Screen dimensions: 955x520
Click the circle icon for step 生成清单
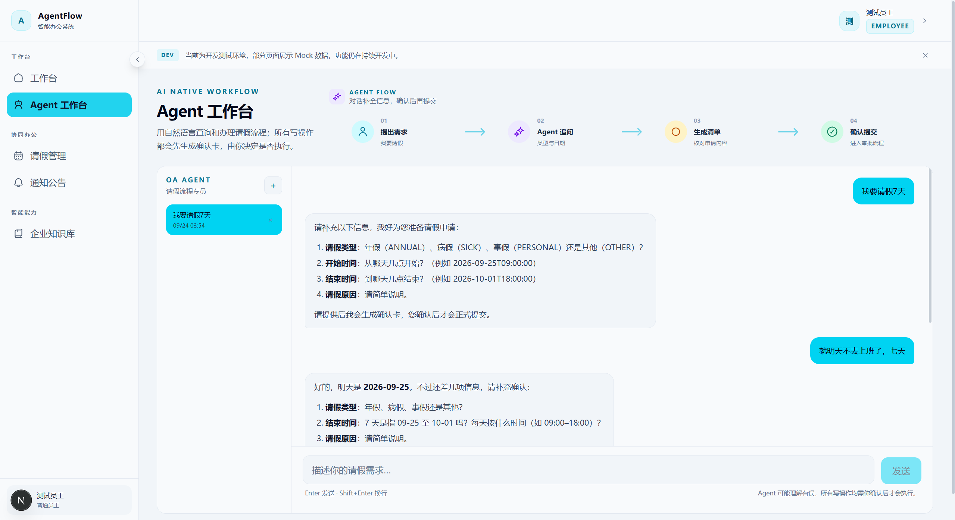(675, 132)
